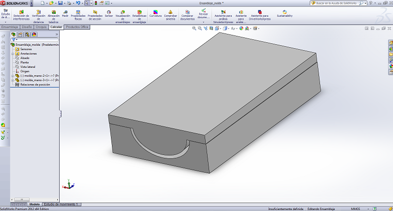Run Detección de interferencias tool
The width and height of the screenshot is (393, 211).
21,15
